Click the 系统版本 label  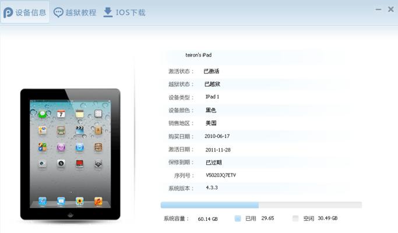[x=181, y=188]
